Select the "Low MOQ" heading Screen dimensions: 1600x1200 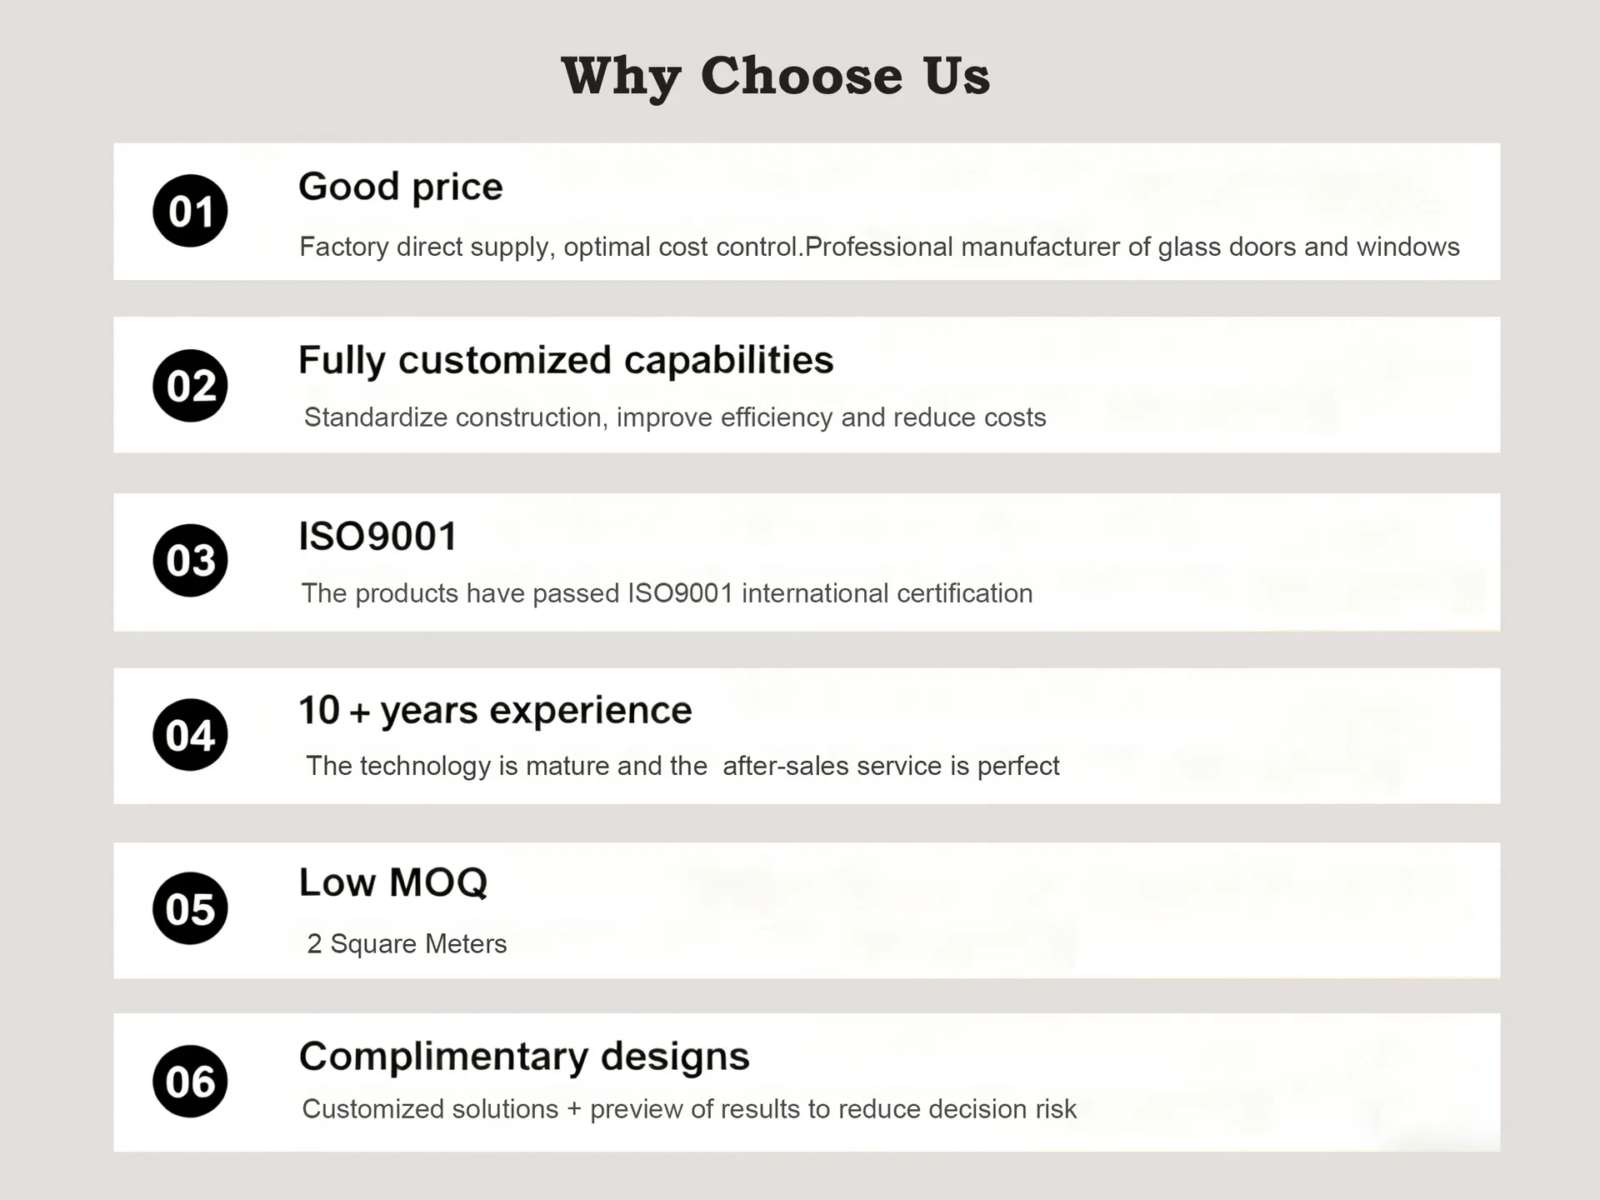coord(393,882)
